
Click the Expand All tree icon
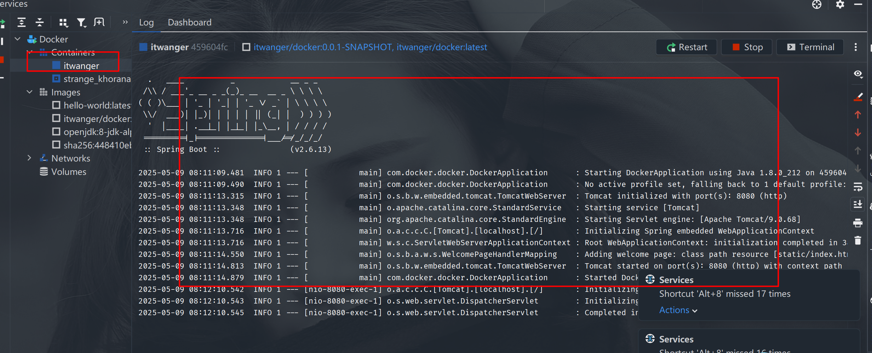22,23
